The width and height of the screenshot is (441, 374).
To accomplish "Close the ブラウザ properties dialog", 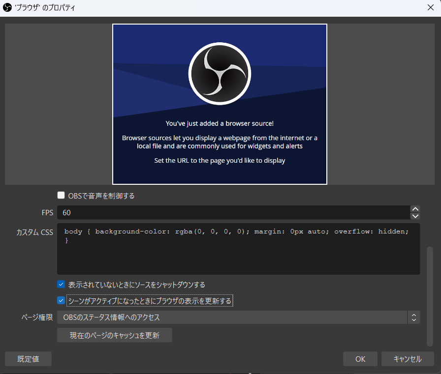I will pyautogui.click(x=431, y=7).
